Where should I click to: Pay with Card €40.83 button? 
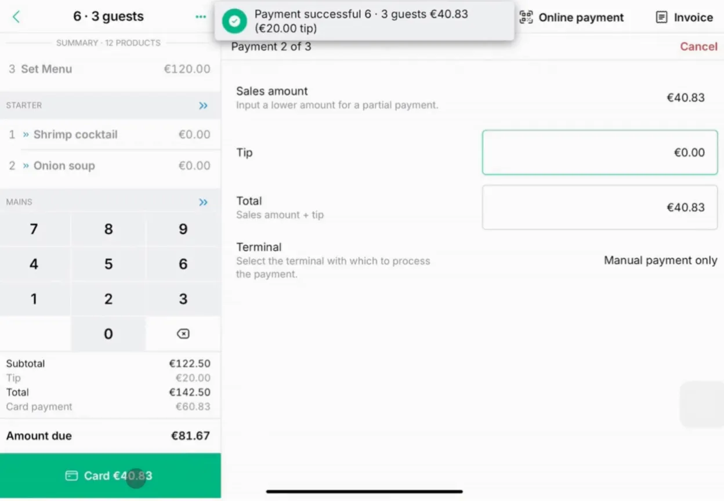point(110,476)
